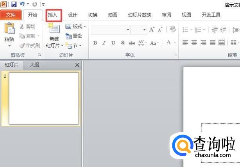Screen dimensions: 240x167
Task: Open the font size combo box
Action: (139, 30)
